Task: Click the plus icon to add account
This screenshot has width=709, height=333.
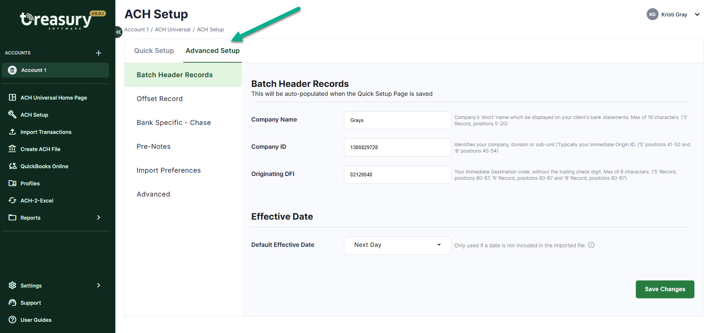Action: 99,53
